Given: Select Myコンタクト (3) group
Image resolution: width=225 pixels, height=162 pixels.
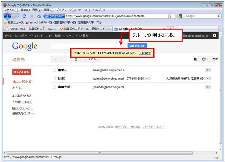Looking at the screenshot, I should pos(22,82).
